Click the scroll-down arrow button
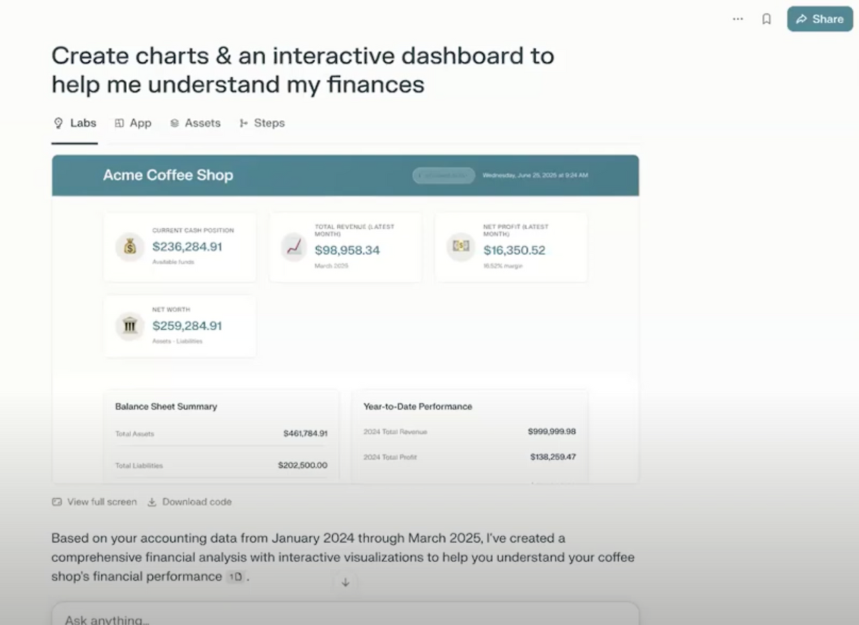The height and width of the screenshot is (625, 859). point(346,582)
